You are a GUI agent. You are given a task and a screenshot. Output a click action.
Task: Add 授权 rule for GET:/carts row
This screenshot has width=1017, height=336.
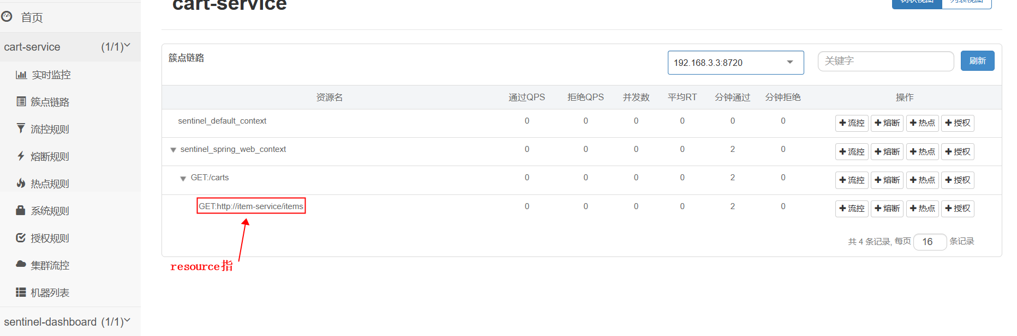tap(958, 180)
